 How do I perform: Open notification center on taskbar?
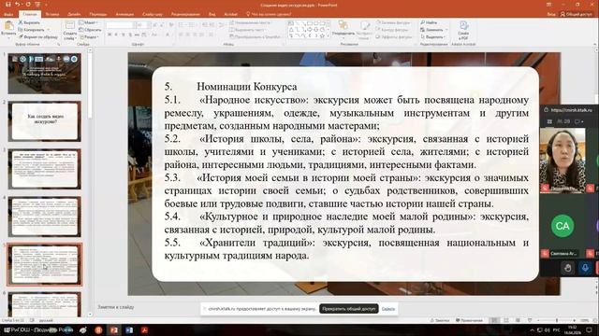[589, 329]
